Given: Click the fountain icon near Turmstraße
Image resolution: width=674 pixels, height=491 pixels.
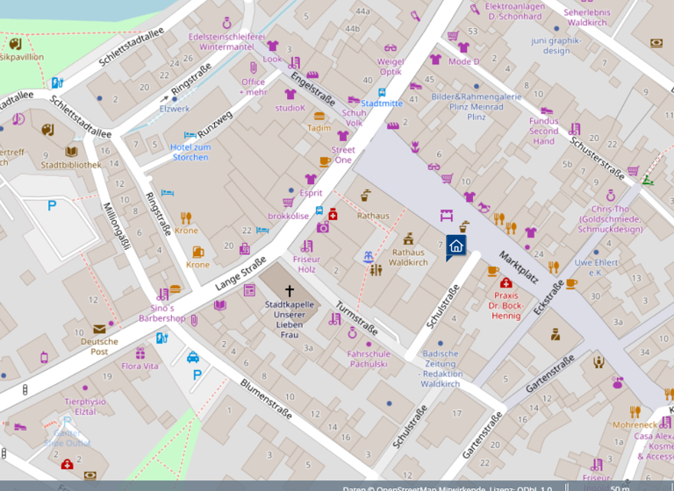Looking at the screenshot, I should (369, 256).
